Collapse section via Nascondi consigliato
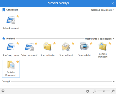This screenshot has height=94, width=116. point(102,10)
